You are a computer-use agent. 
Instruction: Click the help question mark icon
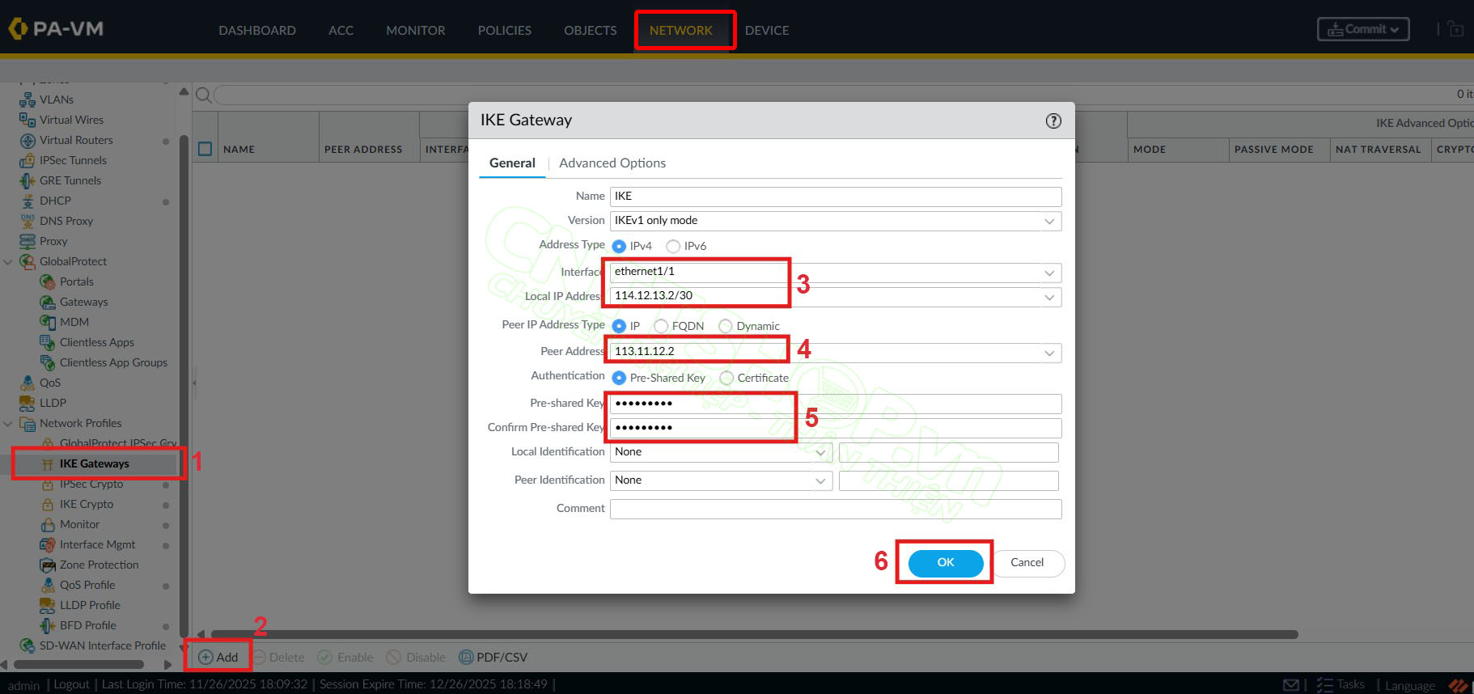tap(1053, 121)
